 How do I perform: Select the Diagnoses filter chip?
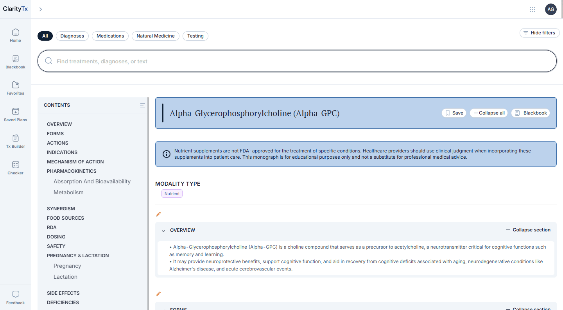pyautogui.click(x=72, y=36)
